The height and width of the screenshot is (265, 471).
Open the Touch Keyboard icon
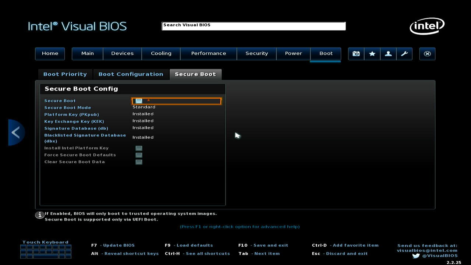click(46, 251)
